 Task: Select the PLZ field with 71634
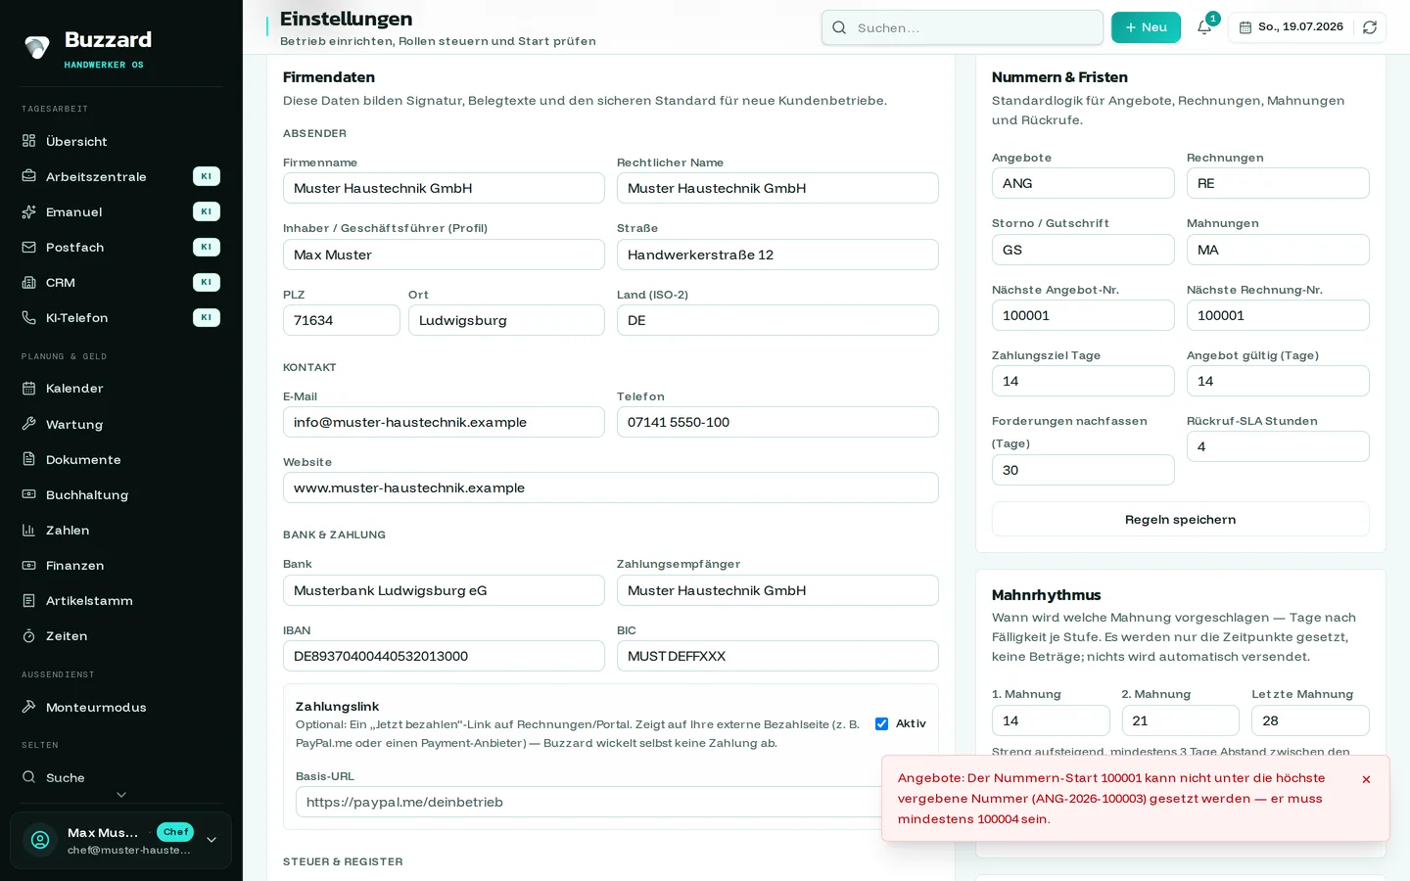point(342,320)
